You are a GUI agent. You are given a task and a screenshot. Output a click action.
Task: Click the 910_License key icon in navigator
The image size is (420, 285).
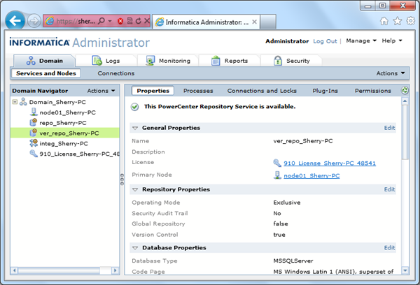[x=34, y=154]
